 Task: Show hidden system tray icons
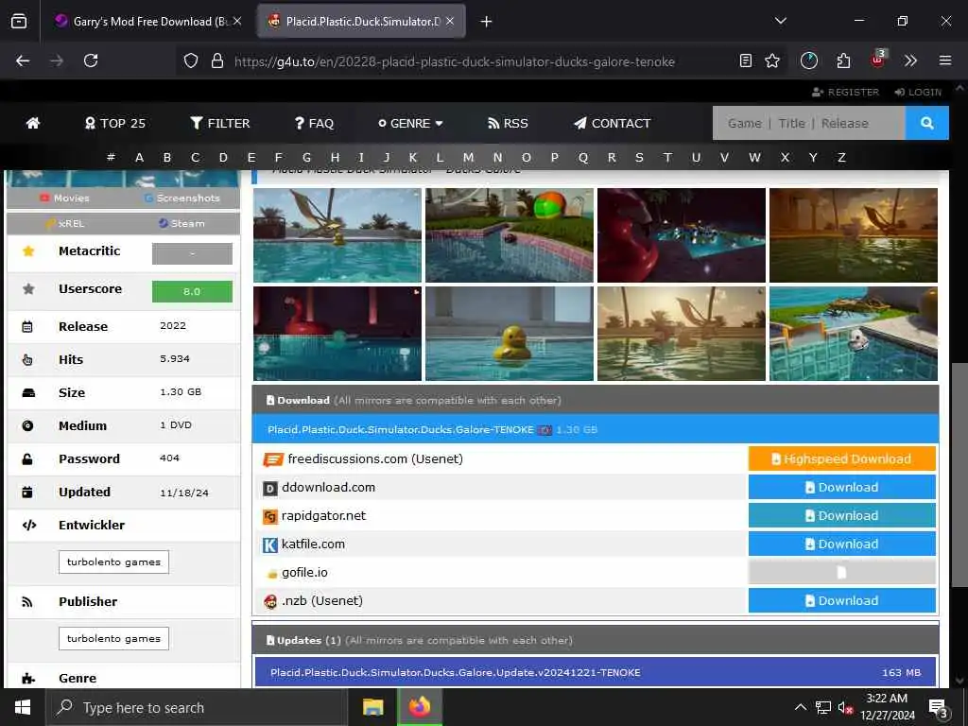point(800,707)
